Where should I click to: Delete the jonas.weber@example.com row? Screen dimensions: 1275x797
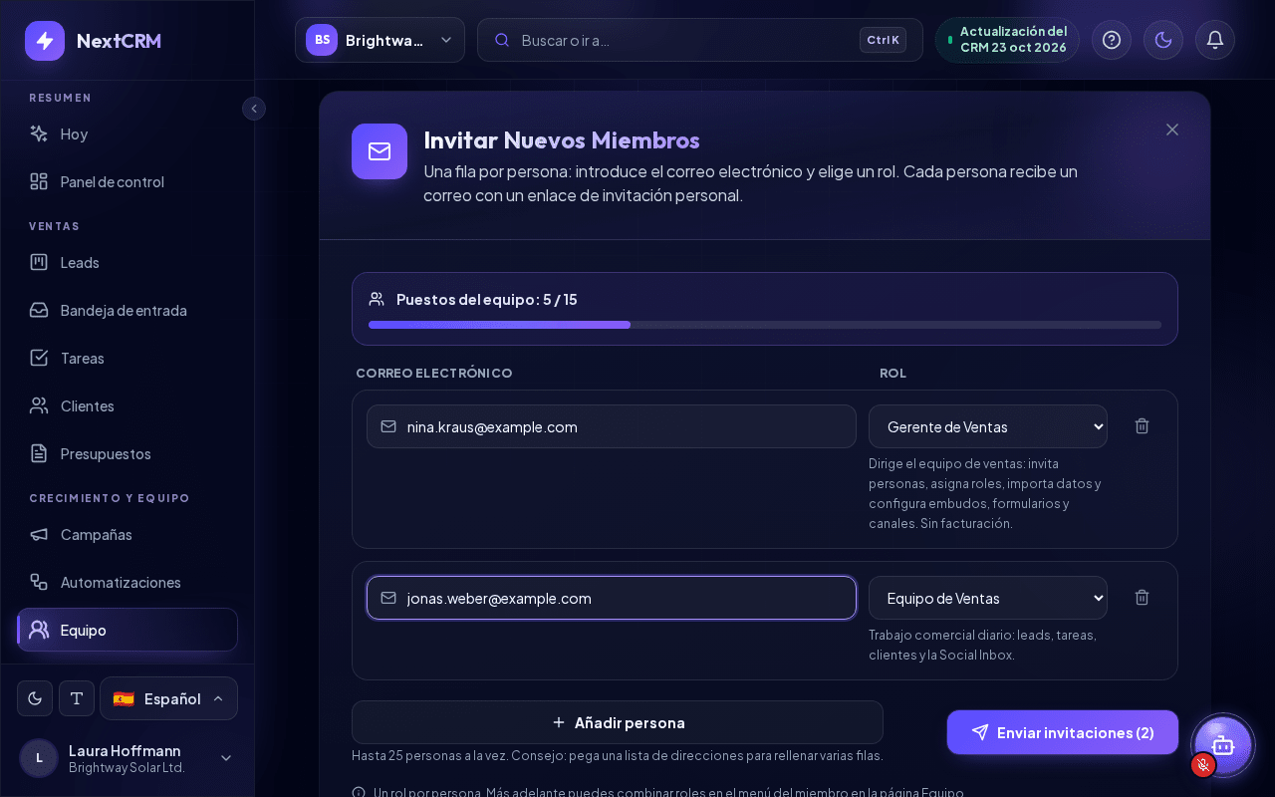pos(1143,598)
